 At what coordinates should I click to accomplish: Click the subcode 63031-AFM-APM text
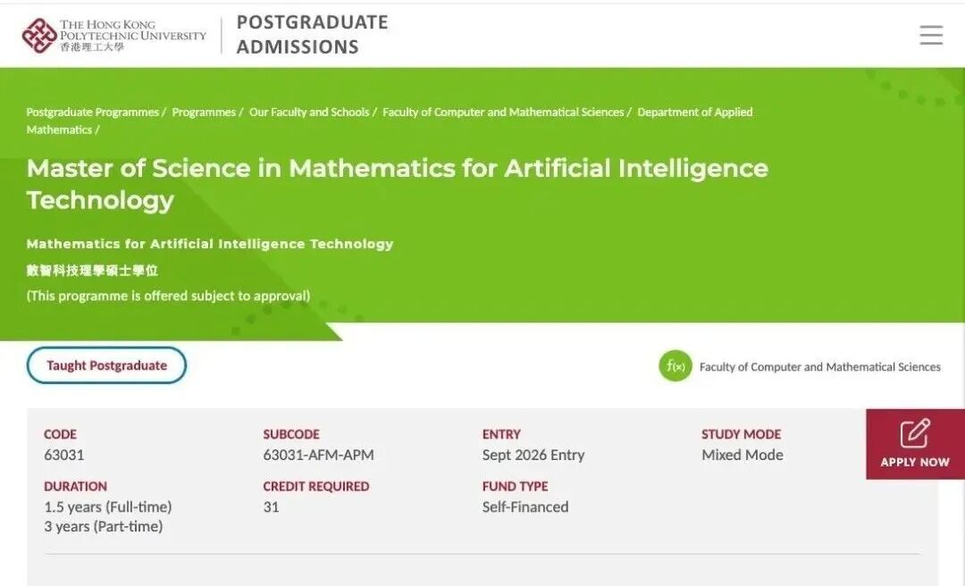(318, 455)
